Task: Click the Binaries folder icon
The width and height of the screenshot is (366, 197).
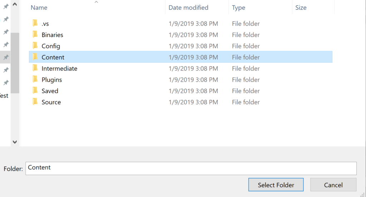Action: (x=35, y=35)
